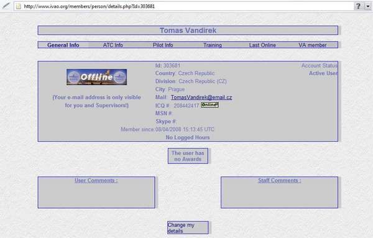Click the TomasVandirek@email.cz mail link
Image resolution: width=373 pixels, height=238 pixels.
coord(201,97)
